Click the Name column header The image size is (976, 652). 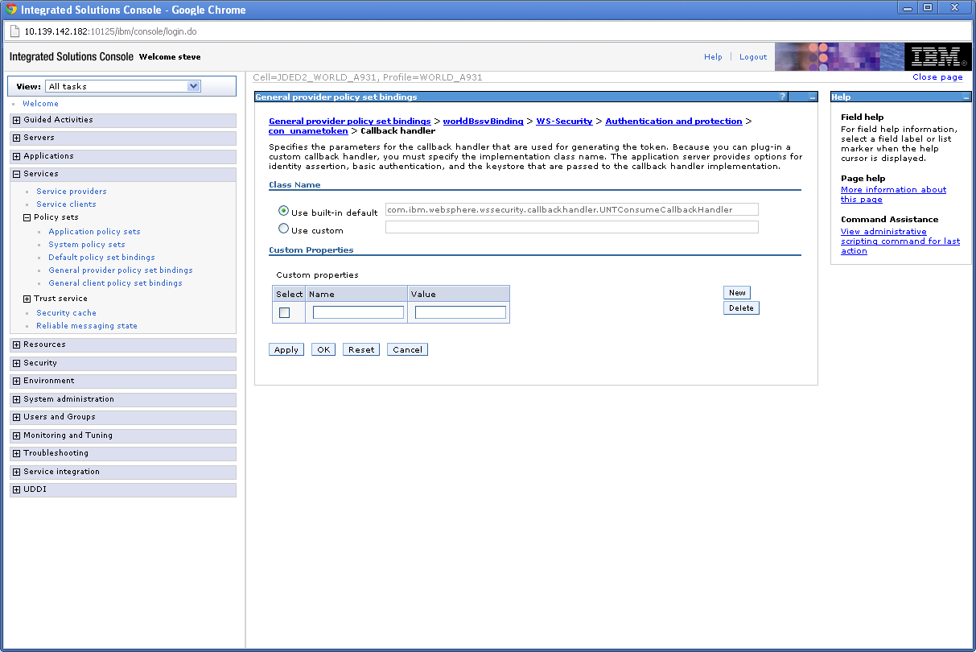point(356,295)
